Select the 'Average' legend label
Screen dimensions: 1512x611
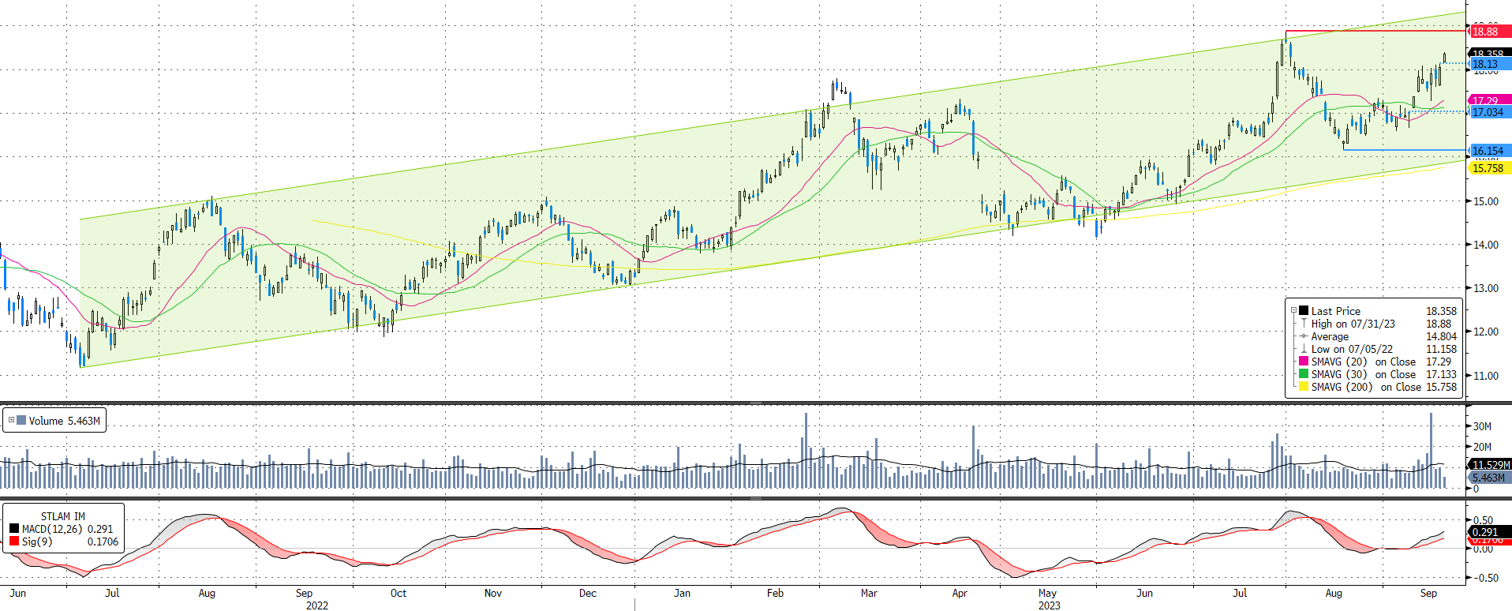(x=1330, y=336)
